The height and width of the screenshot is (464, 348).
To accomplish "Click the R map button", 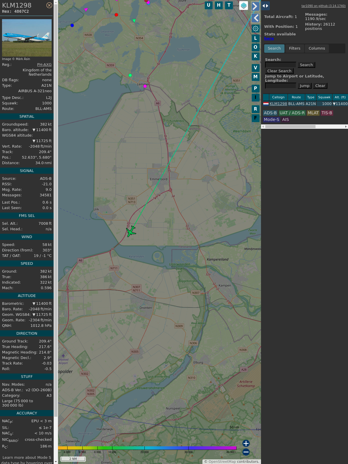I will coord(255,109).
